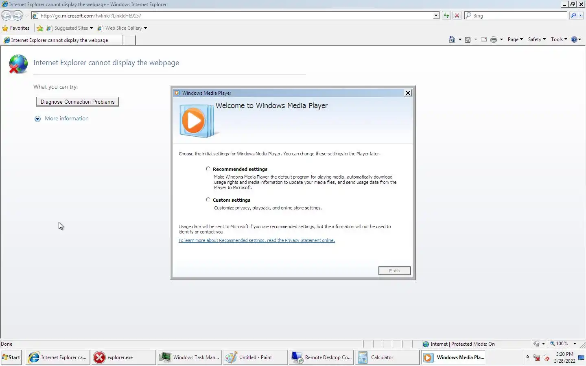Click the IE error globe icon
Viewport: 586px width, 366px height.
coord(18,64)
